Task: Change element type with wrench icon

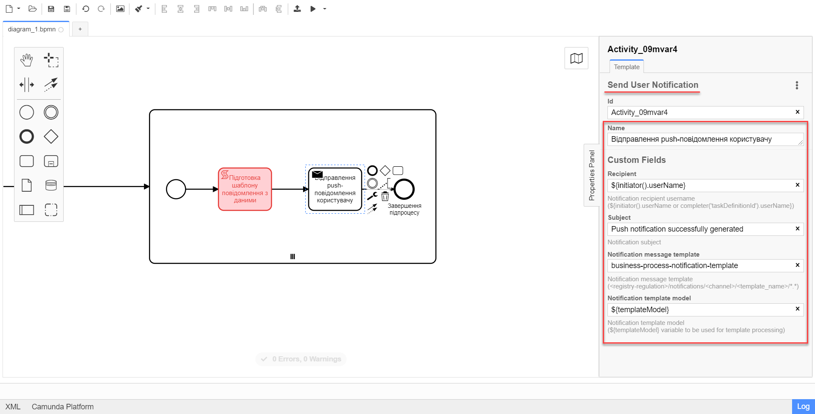Action: coord(372,196)
